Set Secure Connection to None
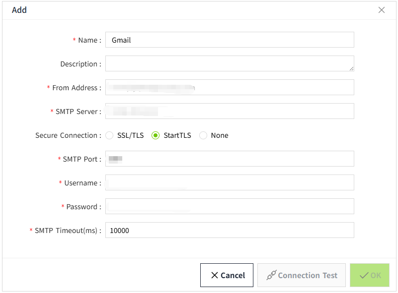Image resolution: width=398 pixels, height=293 pixels. pos(203,135)
